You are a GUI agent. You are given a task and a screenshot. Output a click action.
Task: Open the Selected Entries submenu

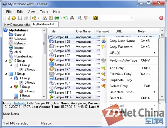129,92
